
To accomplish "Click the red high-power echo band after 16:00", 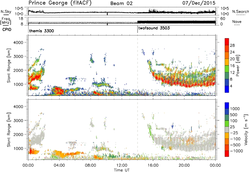I will pyautogui.click(x=184, y=83).
